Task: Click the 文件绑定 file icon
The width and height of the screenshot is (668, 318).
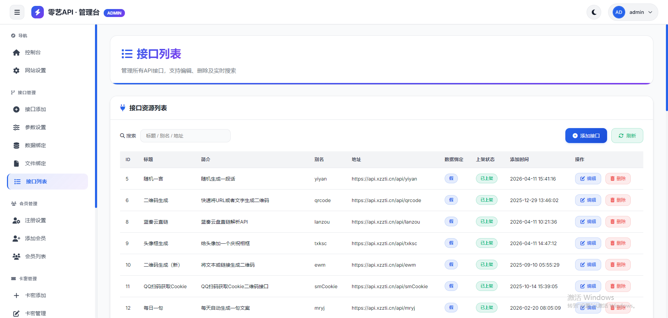Action: (16, 164)
